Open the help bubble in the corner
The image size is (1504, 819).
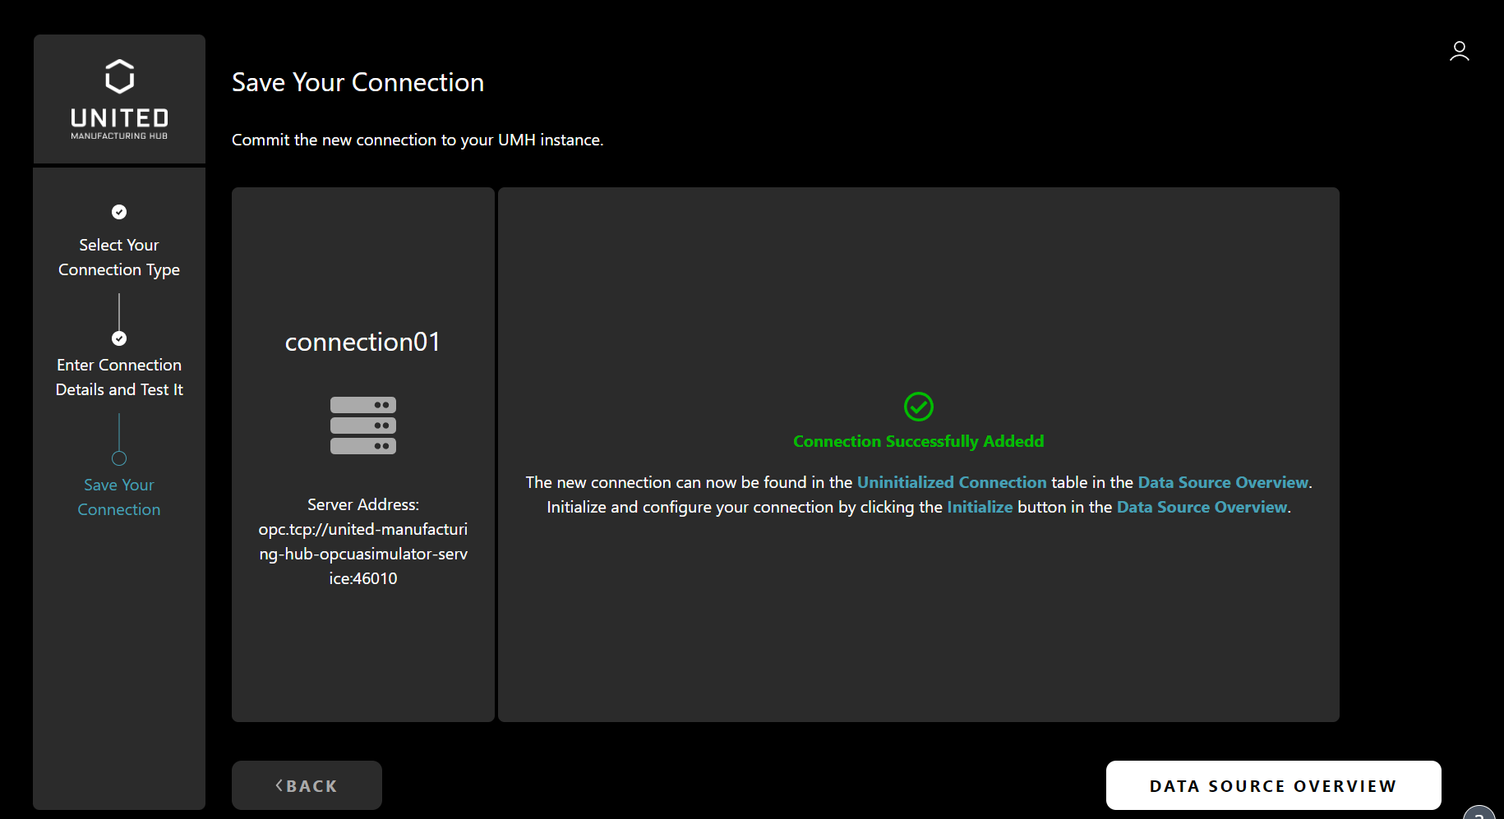click(1480, 812)
